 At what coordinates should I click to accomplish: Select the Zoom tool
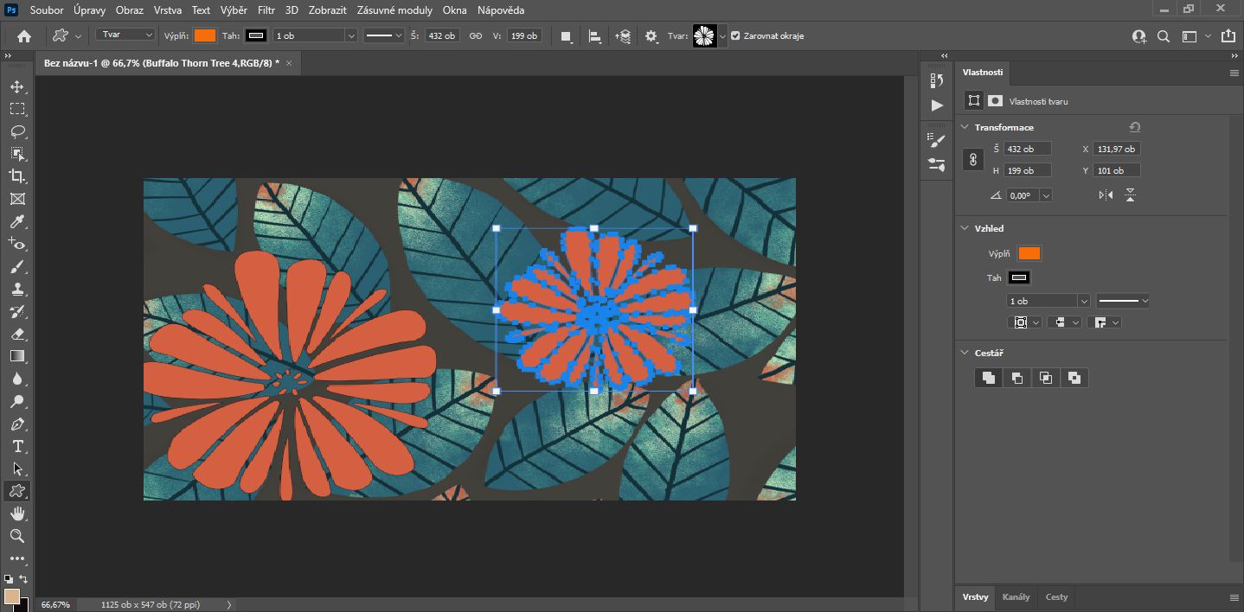pos(16,536)
